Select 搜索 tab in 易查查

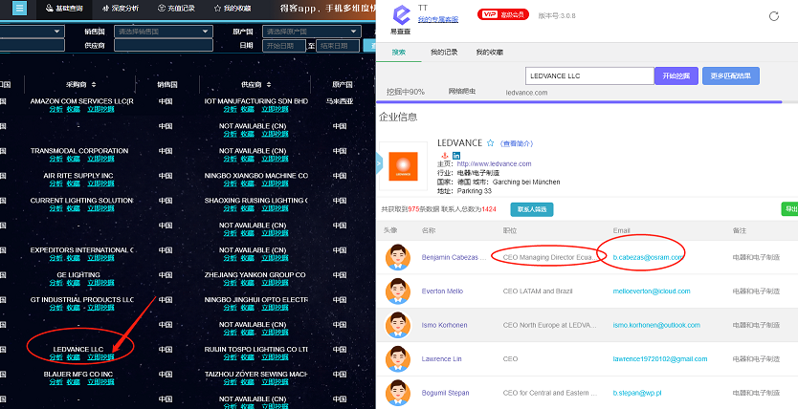[x=398, y=53]
